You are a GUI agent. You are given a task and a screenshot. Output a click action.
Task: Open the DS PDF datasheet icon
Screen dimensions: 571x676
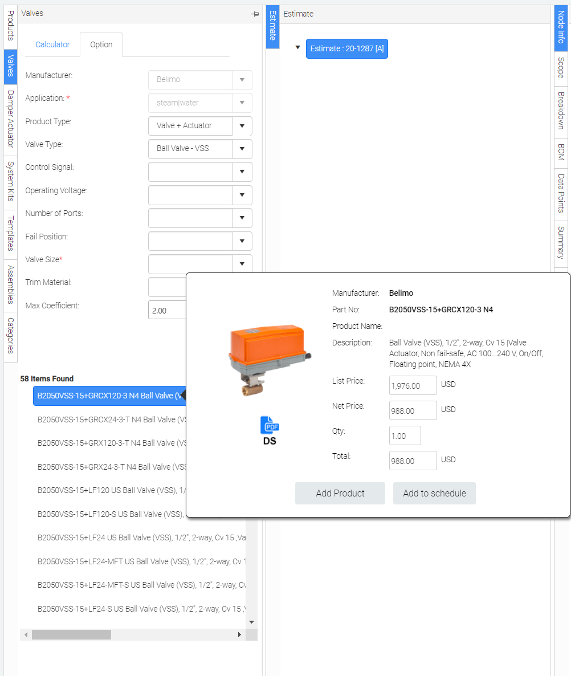point(270,430)
